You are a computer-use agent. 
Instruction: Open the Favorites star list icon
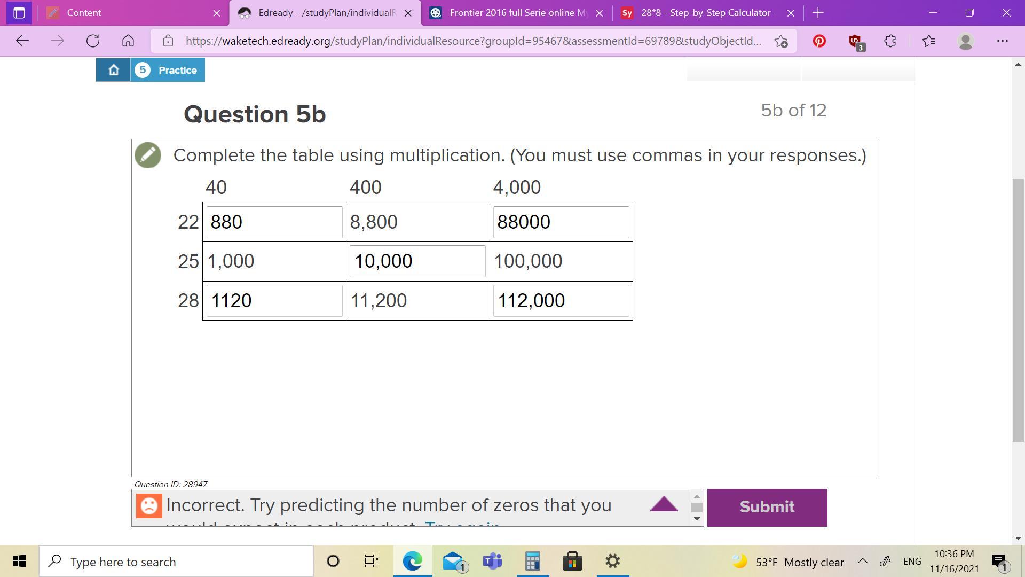[x=929, y=41]
